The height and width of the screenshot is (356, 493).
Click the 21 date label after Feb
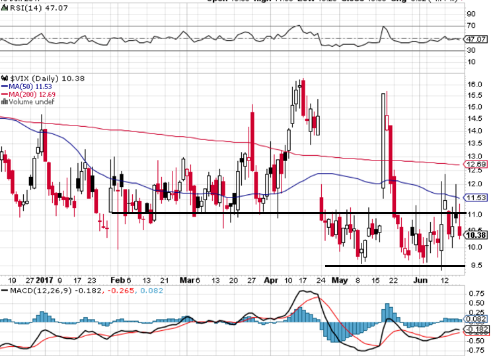click(x=165, y=280)
